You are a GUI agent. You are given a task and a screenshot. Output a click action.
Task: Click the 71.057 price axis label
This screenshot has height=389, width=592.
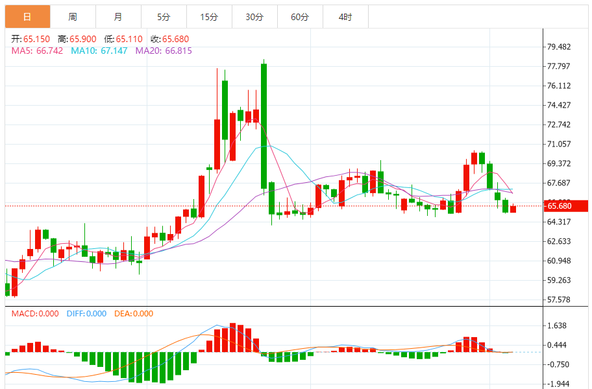pos(559,144)
